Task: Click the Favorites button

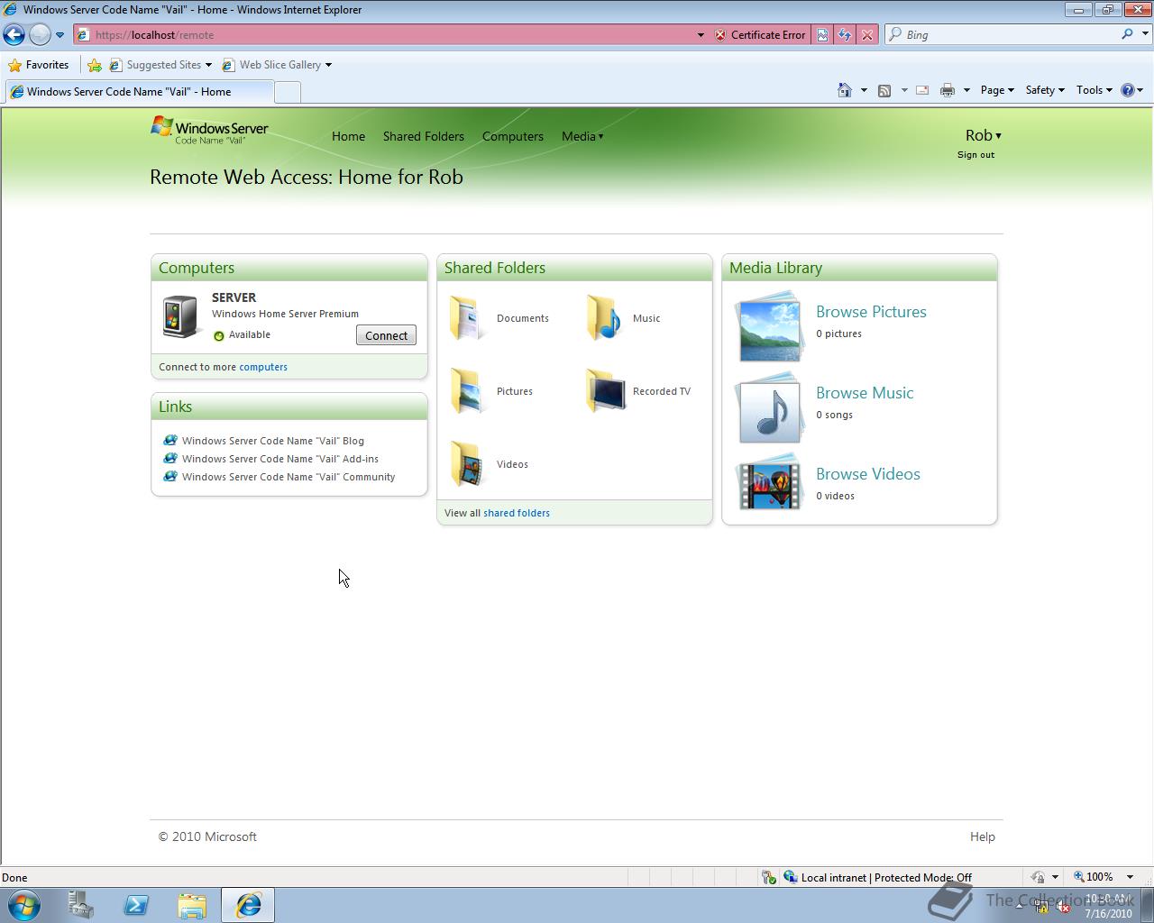Action: pyautogui.click(x=38, y=65)
